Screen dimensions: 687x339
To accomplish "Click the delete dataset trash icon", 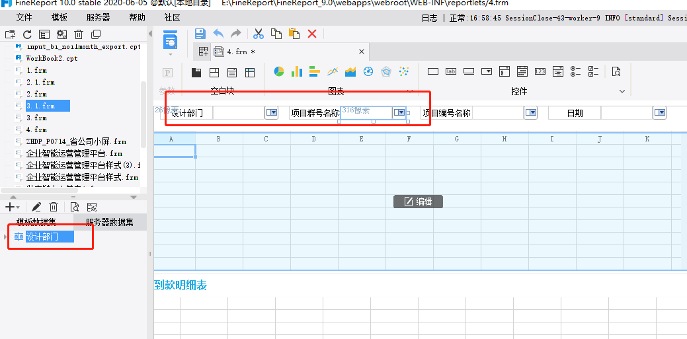I will coord(54,207).
